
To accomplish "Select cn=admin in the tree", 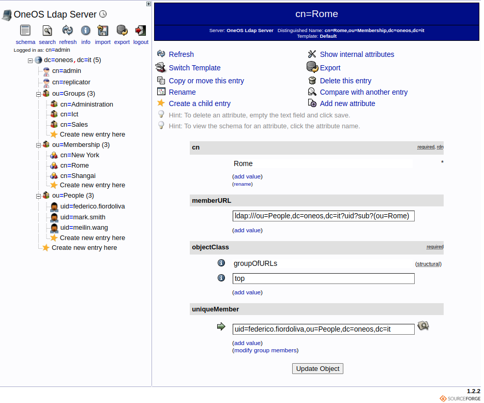I will tap(66, 71).
